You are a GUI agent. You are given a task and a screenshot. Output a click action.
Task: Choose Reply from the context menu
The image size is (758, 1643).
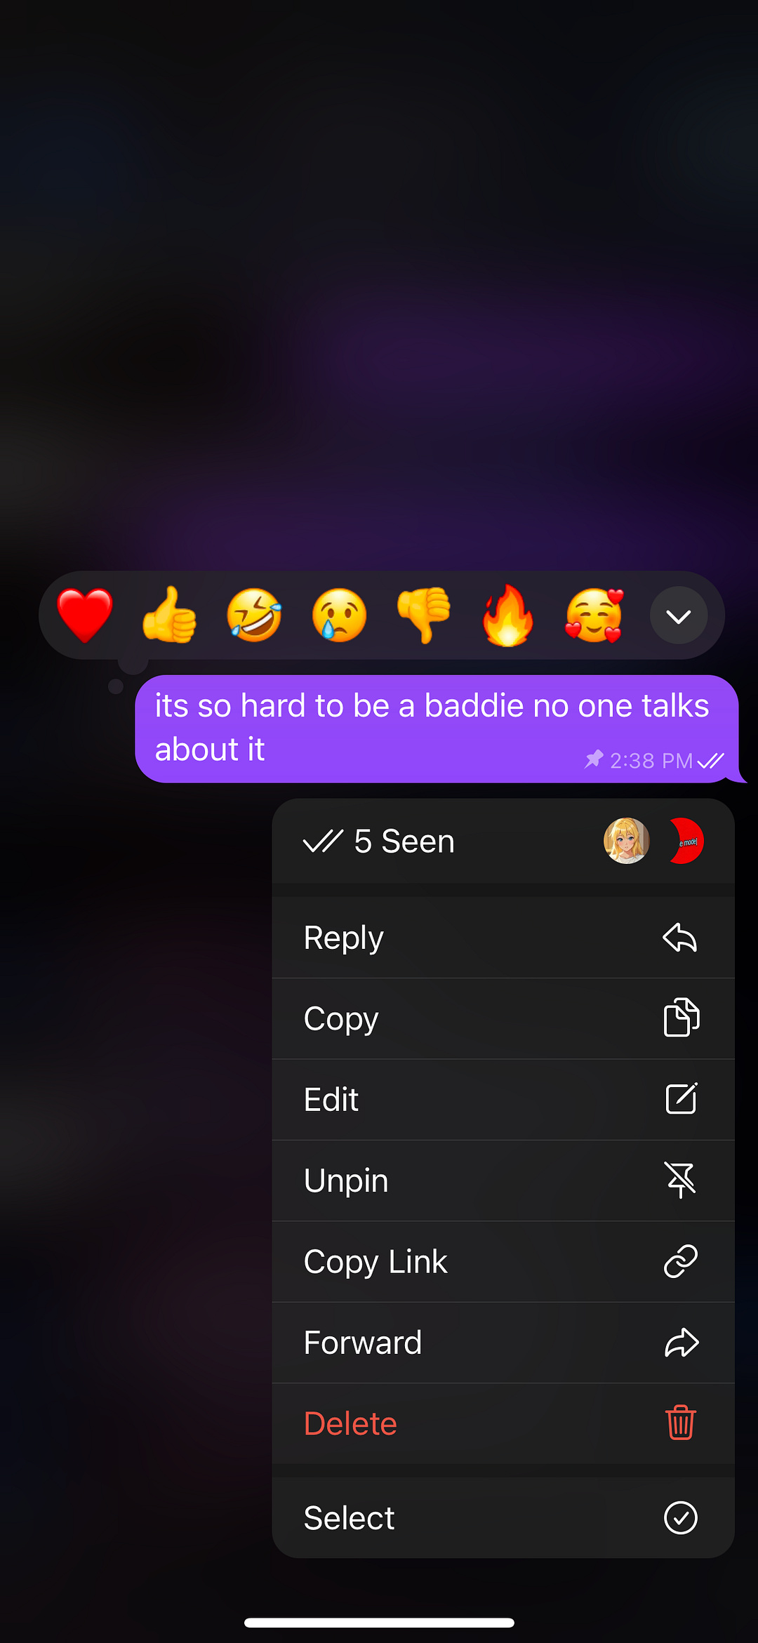coord(503,938)
